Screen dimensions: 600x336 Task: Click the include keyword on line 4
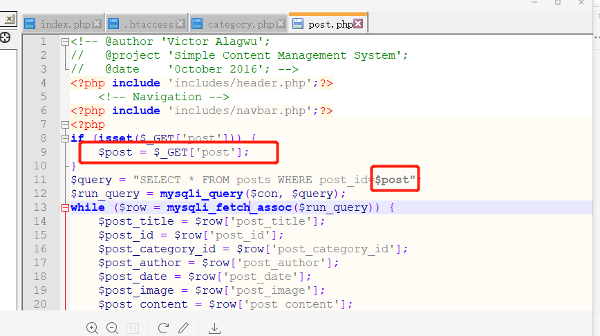pyautogui.click(x=136, y=83)
